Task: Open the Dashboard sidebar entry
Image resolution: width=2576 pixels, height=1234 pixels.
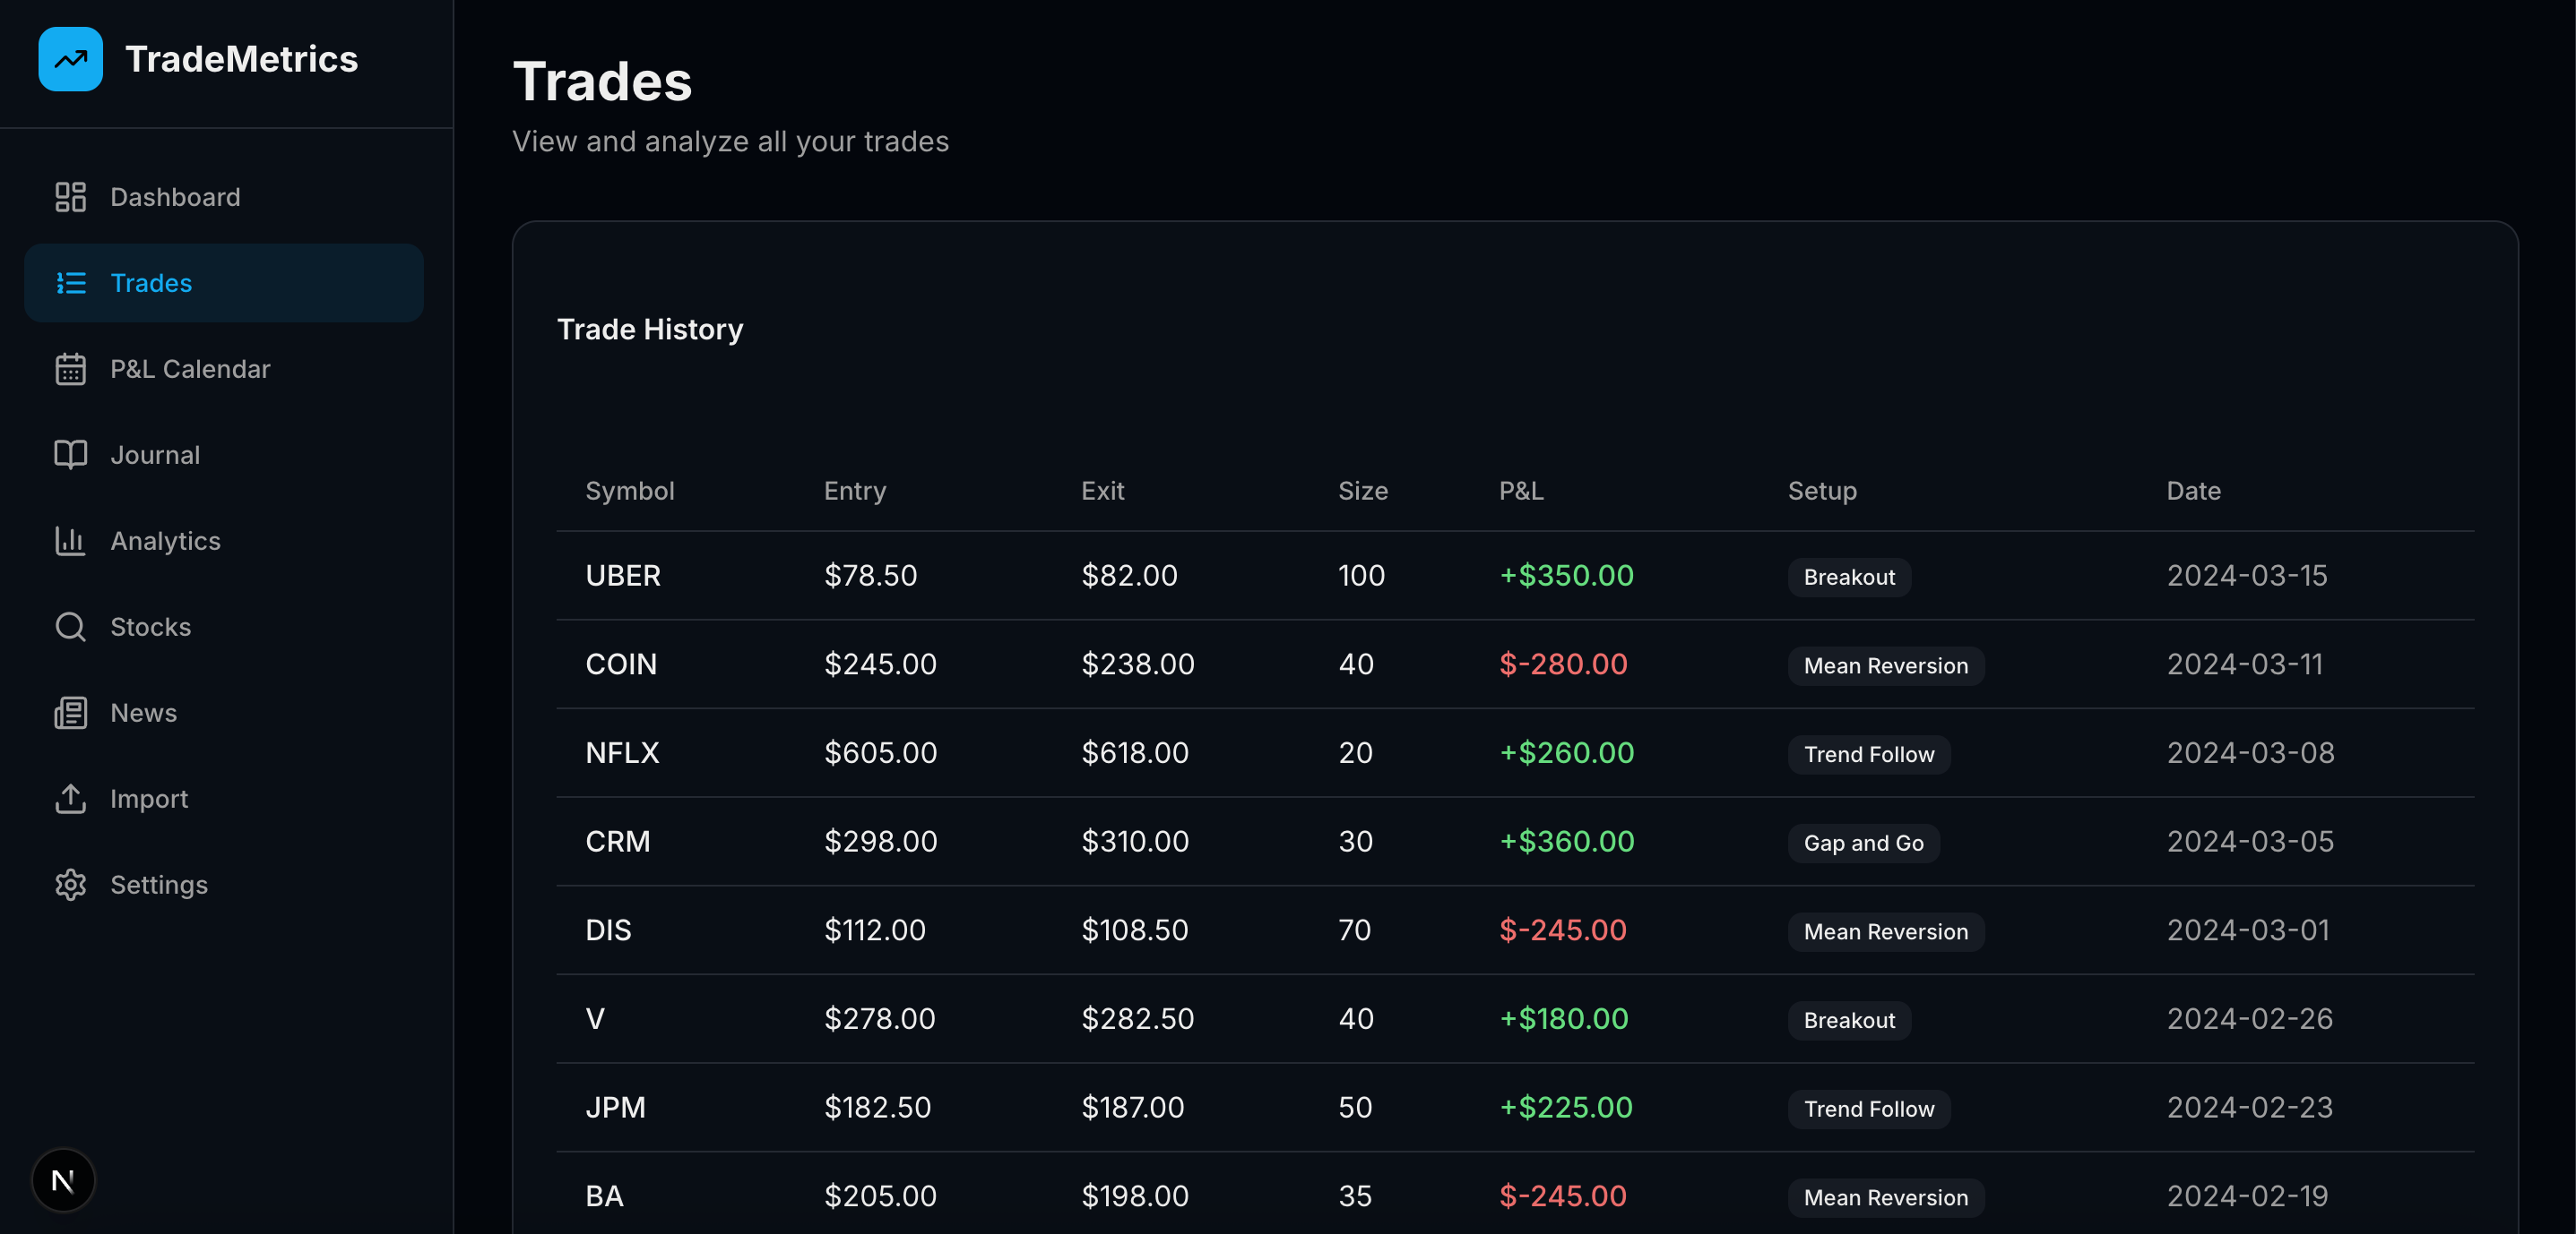Action: point(175,197)
